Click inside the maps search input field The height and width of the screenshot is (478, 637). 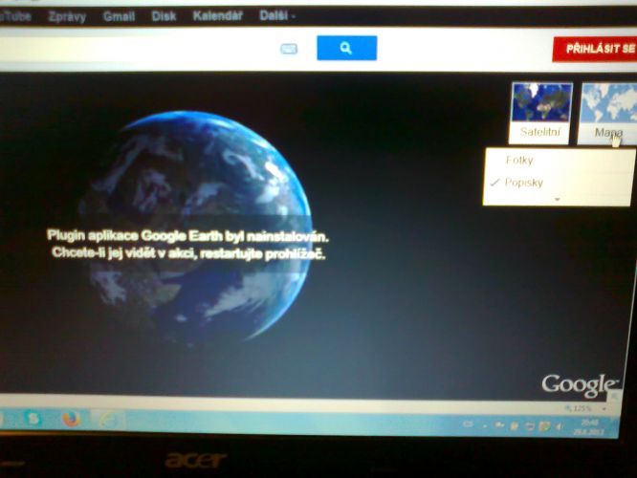point(138,49)
